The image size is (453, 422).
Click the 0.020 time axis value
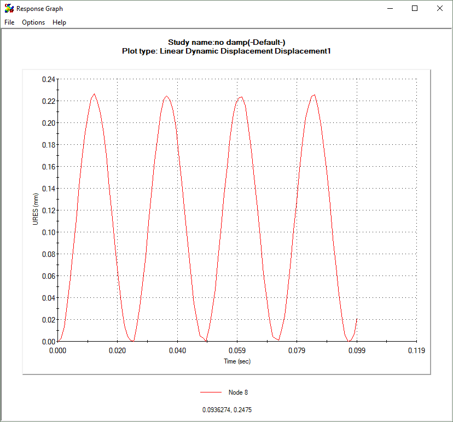coord(117,351)
